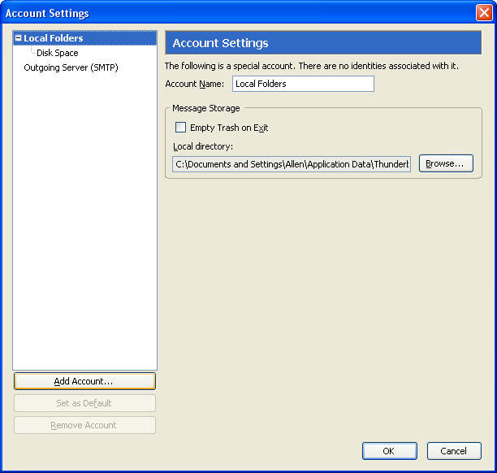Click the Set as Default button
Image resolution: width=497 pixels, height=473 pixels.
pyautogui.click(x=84, y=403)
